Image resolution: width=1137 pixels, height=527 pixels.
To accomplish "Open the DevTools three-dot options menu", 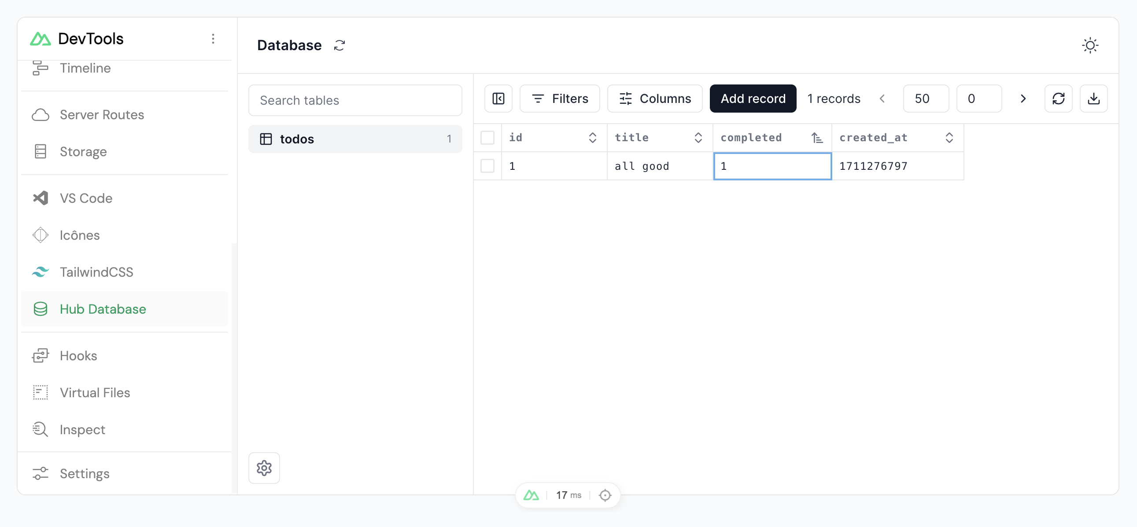I will click(213, 39).
